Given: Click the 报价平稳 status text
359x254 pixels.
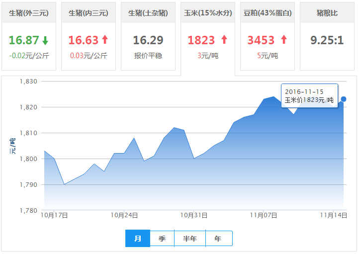Looking at the screenshot, I should point(148,56).
